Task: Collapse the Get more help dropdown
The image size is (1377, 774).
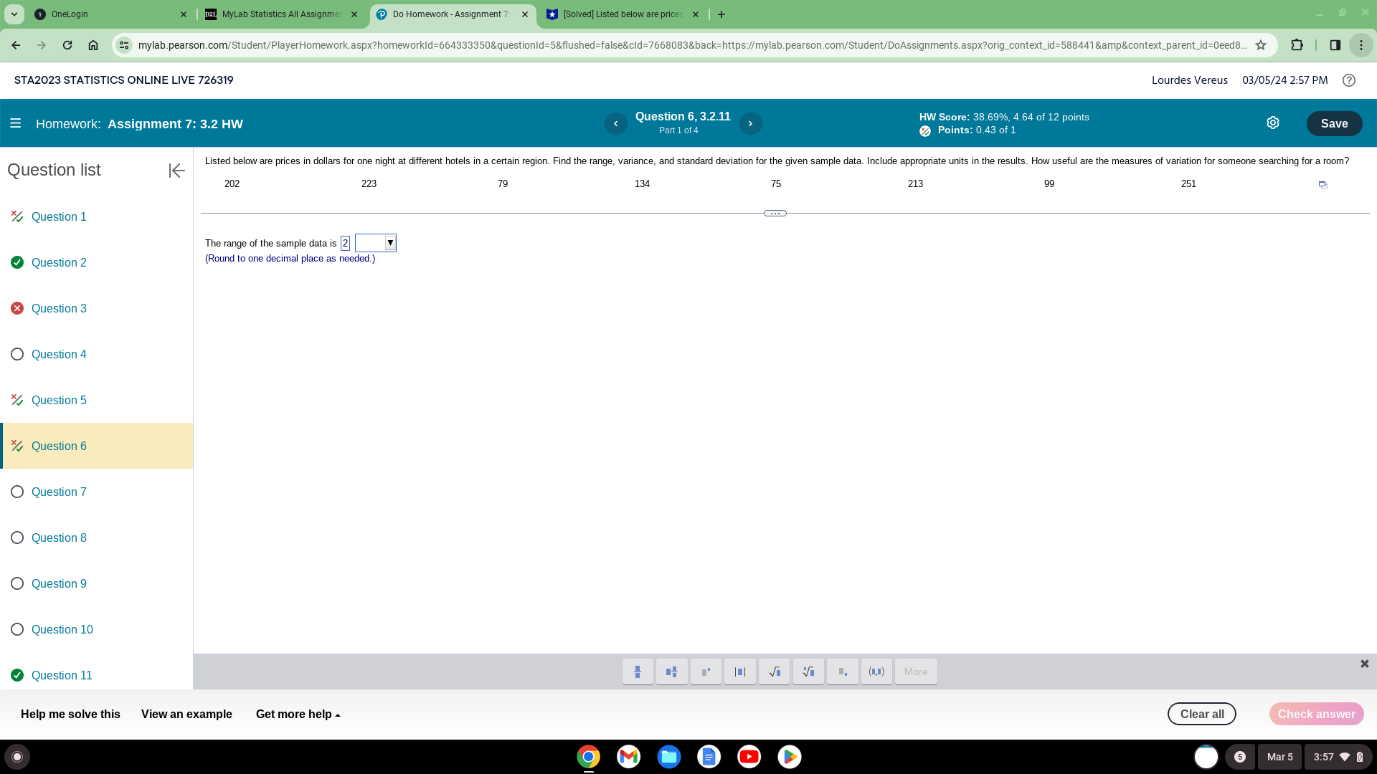Action: point(298,714)
